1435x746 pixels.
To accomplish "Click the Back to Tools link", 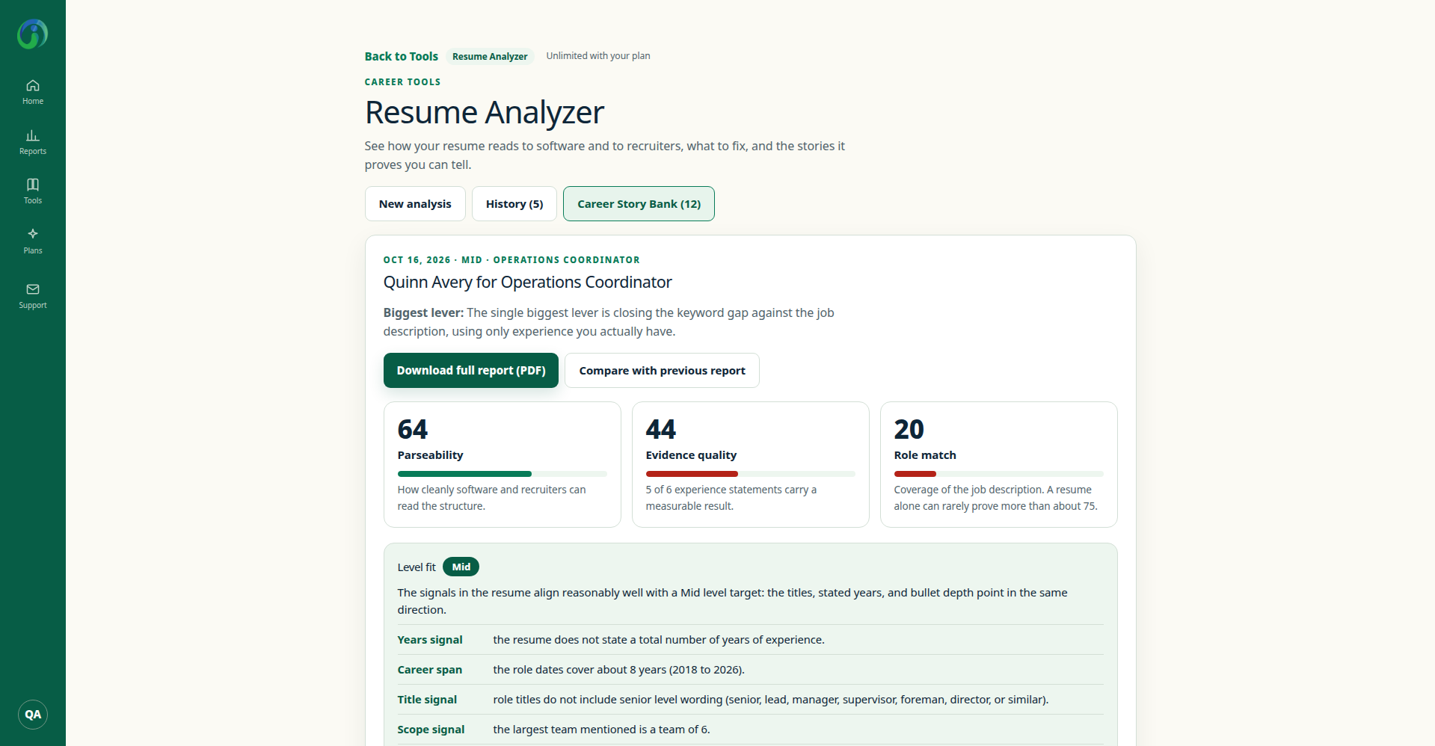I will 401,56.
